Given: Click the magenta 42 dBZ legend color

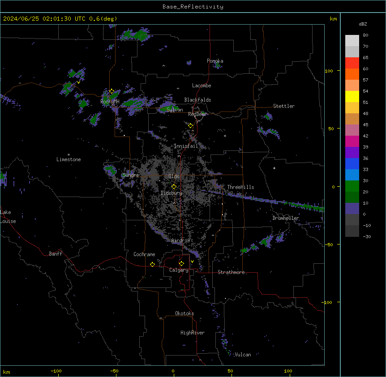Looking at the screenshot, I should click(352, 141).
